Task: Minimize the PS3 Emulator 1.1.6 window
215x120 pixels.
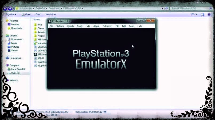Action: click(x=139, y=20)
